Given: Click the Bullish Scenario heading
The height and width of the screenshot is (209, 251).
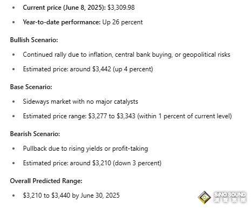Looking at the screenshot, I should [34, 40].
